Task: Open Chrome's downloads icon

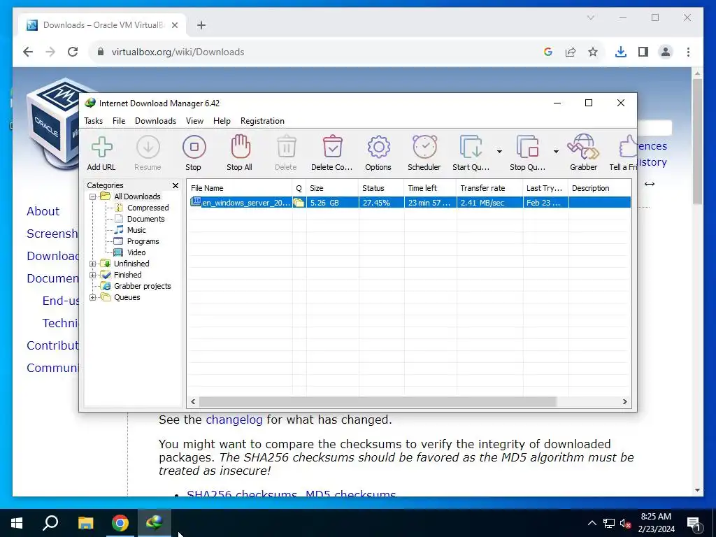Action: 621,52
